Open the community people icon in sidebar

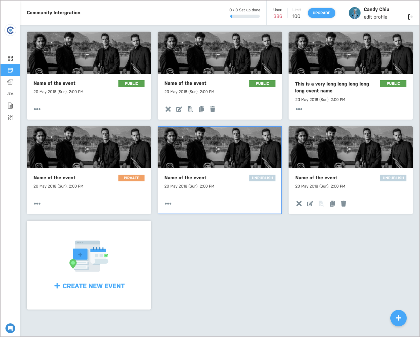[x=10, y=94]
